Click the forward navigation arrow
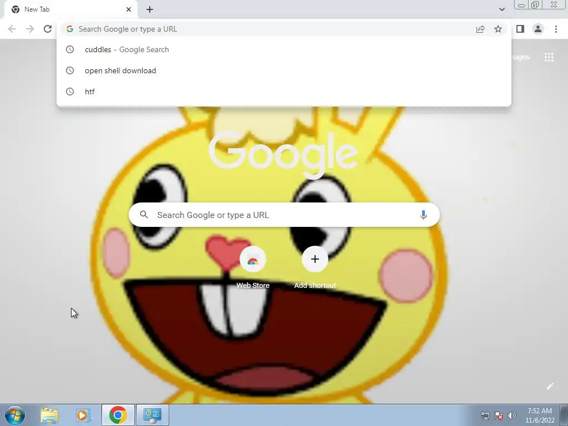This screenshot has height=426, width=568. tap(30, 29)
